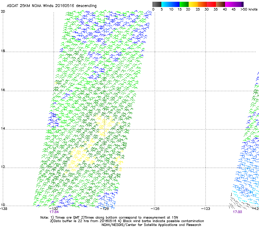
Task: Click the "35" color bar label
Action: pos(216,9)
